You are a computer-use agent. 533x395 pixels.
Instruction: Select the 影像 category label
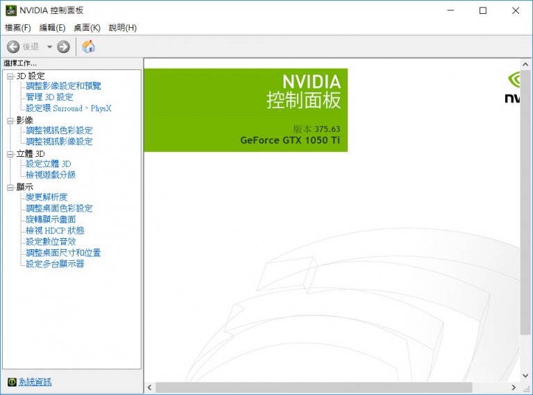click(x=25, y=120)
